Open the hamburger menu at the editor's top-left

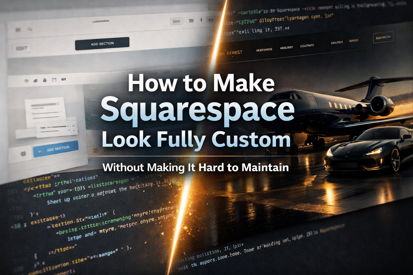(18, 30)
